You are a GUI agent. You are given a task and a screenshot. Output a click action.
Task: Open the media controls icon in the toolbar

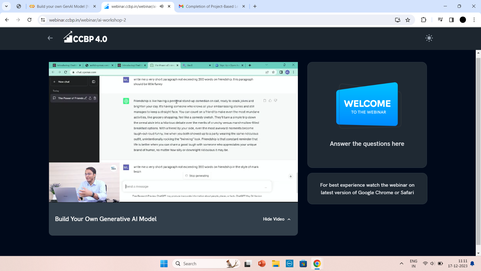[440, 20]
